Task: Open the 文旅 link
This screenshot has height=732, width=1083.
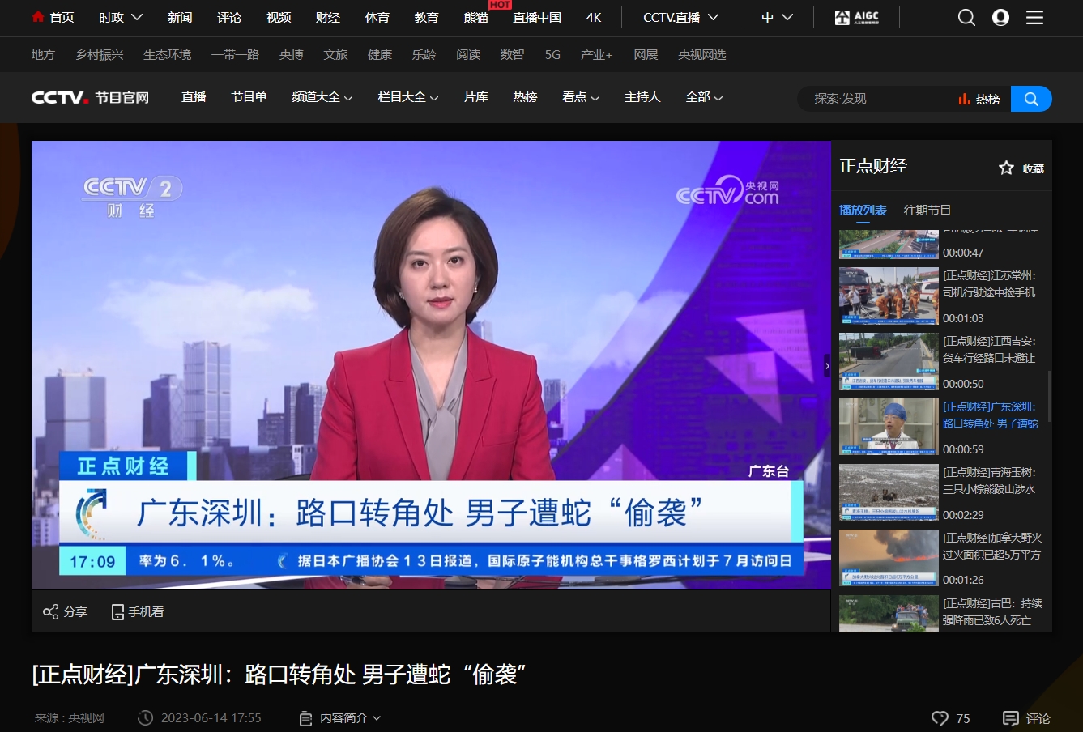Action: [x=335, y=54]
